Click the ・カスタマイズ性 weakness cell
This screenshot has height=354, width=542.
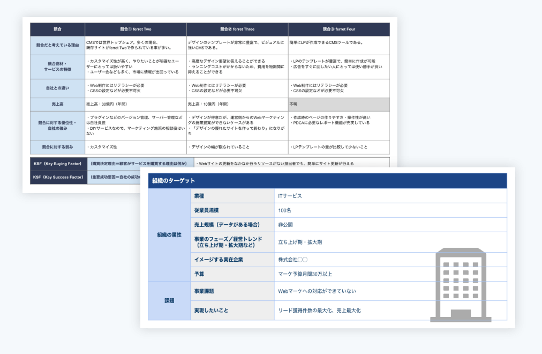(x=135, y=147)
